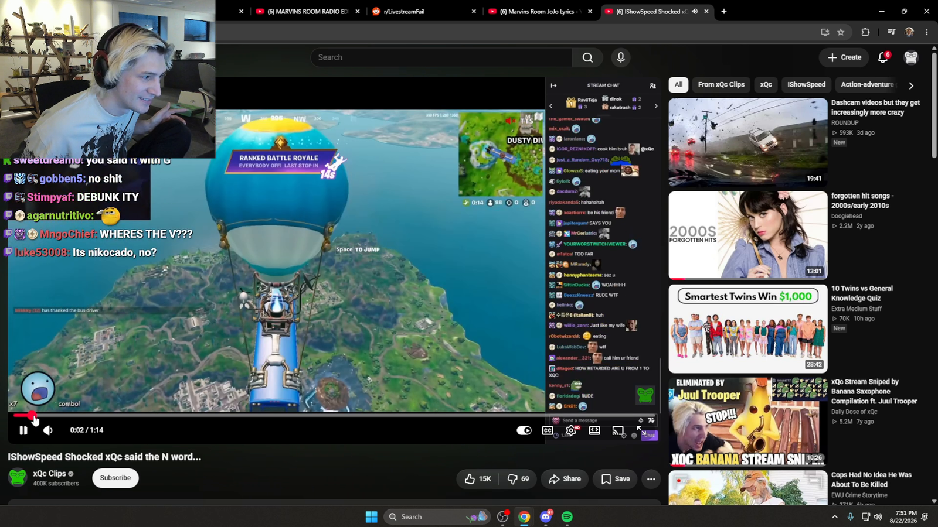Open more actions (three dots) menu

click(651, 479)
